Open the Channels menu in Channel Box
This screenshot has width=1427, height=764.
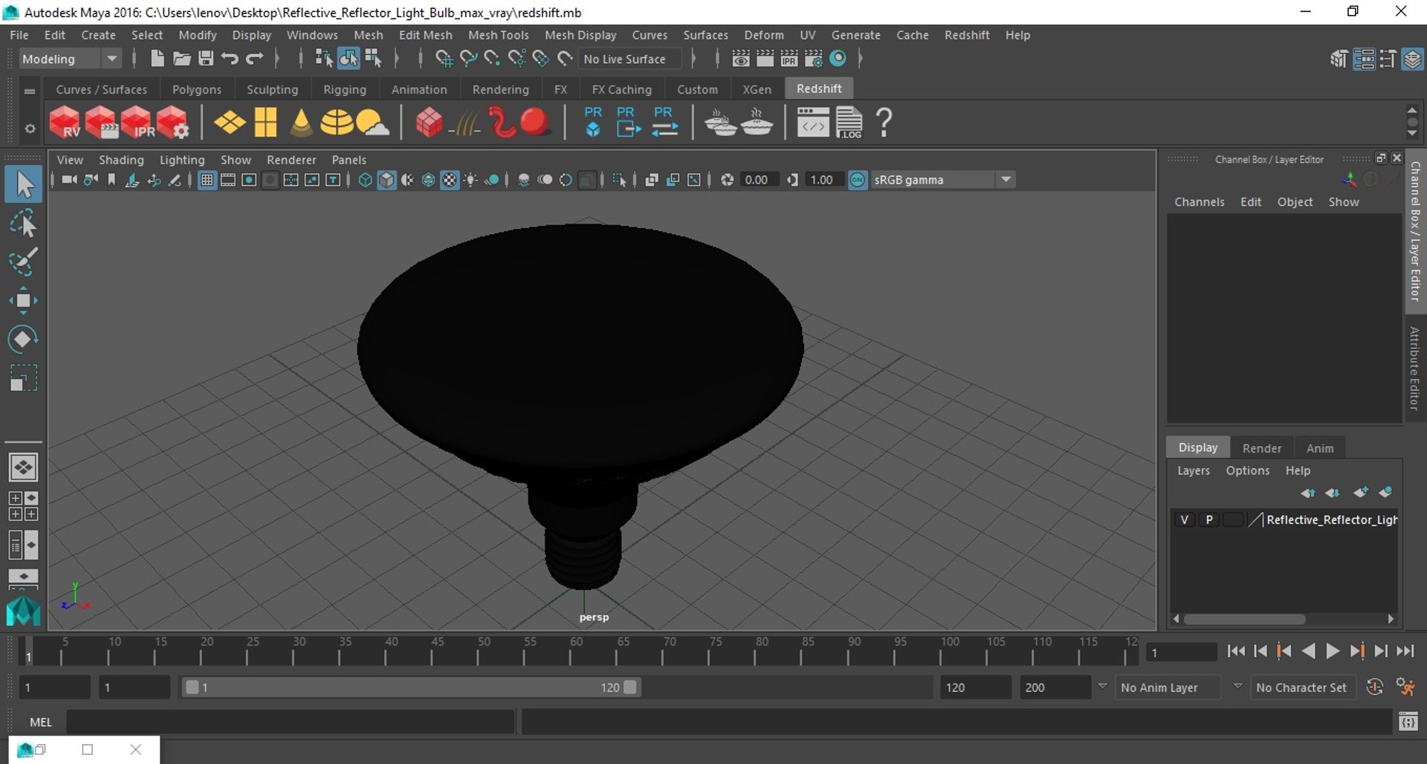point(1199,202)
